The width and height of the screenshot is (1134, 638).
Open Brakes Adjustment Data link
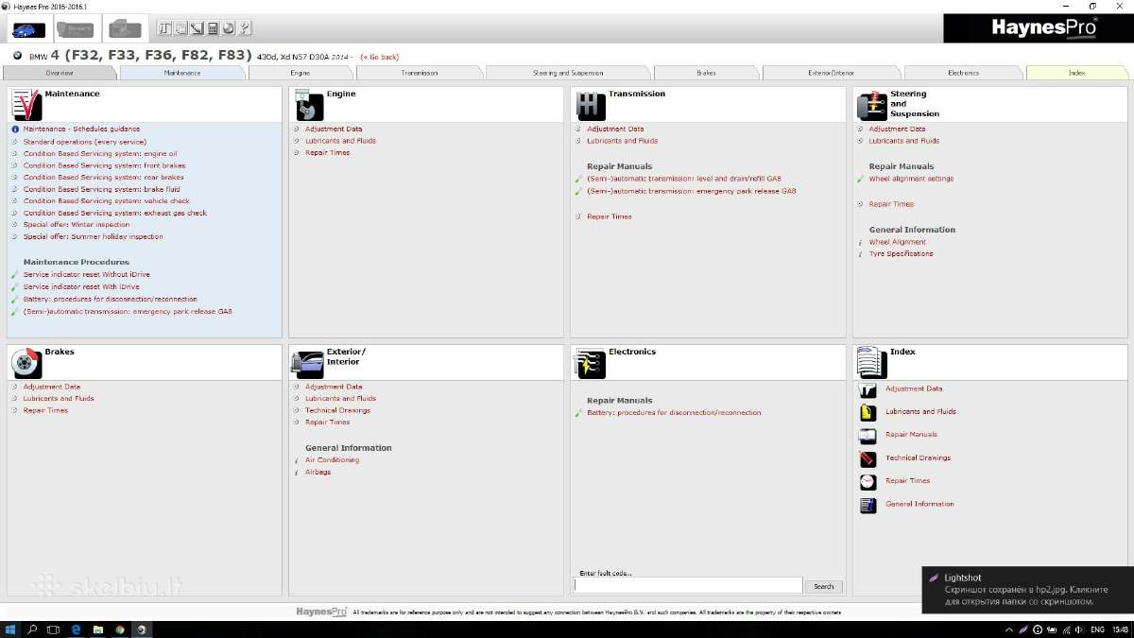point(52,387)
